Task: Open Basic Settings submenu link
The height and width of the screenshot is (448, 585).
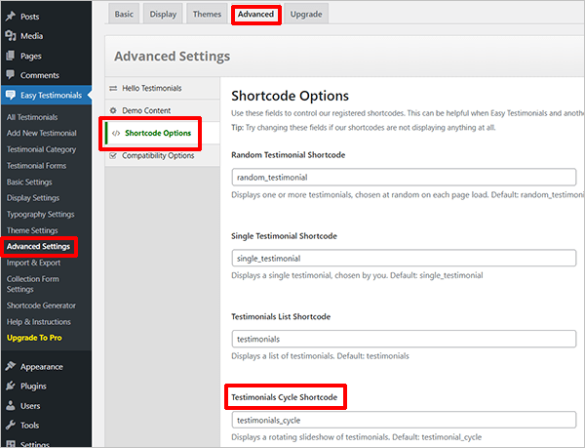Action: coord(29,182)
